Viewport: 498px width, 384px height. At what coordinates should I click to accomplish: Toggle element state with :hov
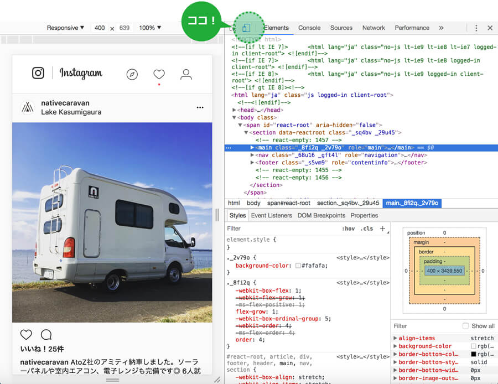[348, 229]
